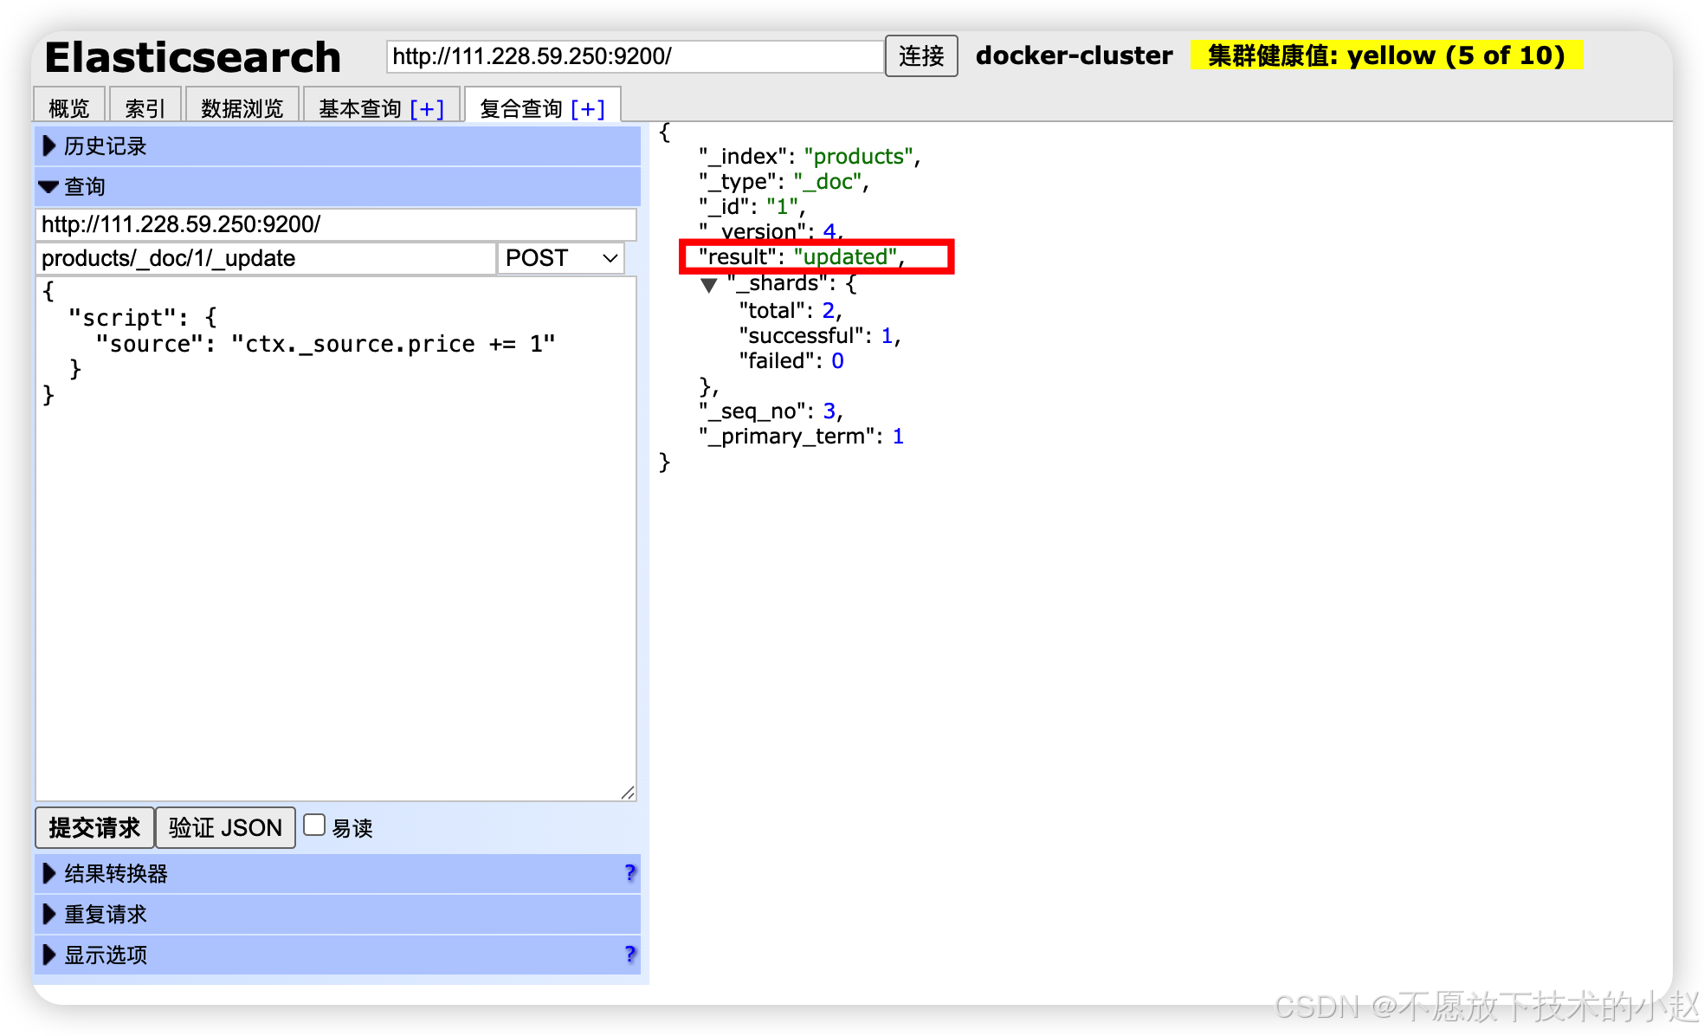1704x1036 pixels.
Task: Open the 索引 indices tab
Action: [145, 108]
